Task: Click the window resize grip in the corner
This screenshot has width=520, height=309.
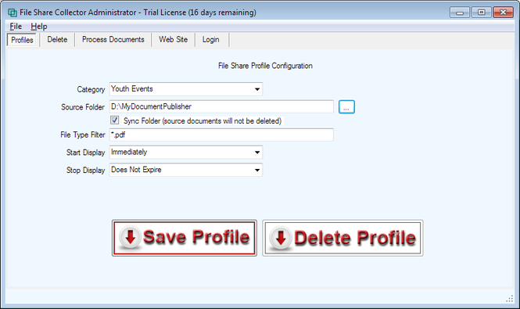Action: point(509,299)
